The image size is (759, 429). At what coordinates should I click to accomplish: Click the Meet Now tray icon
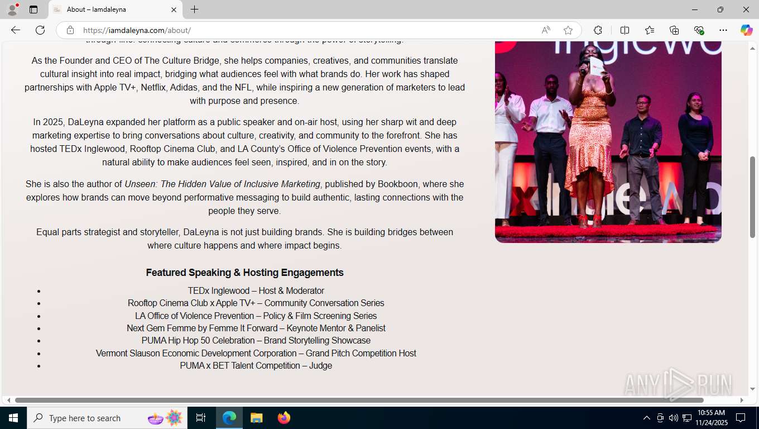point(660,418)
